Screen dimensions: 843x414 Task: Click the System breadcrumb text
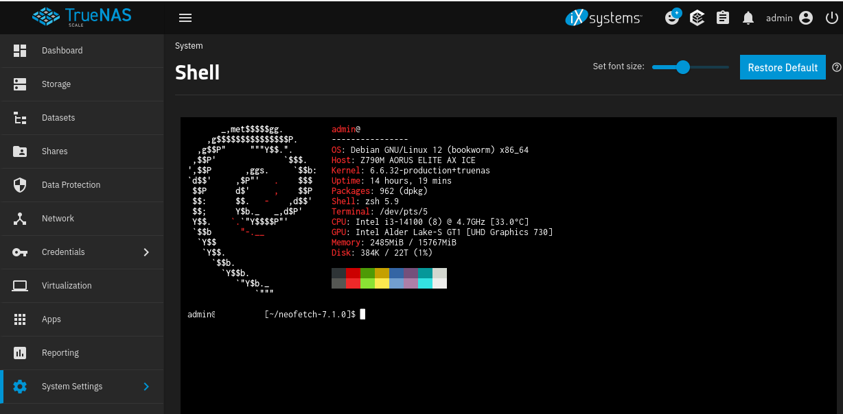click(x=189, y=46)
